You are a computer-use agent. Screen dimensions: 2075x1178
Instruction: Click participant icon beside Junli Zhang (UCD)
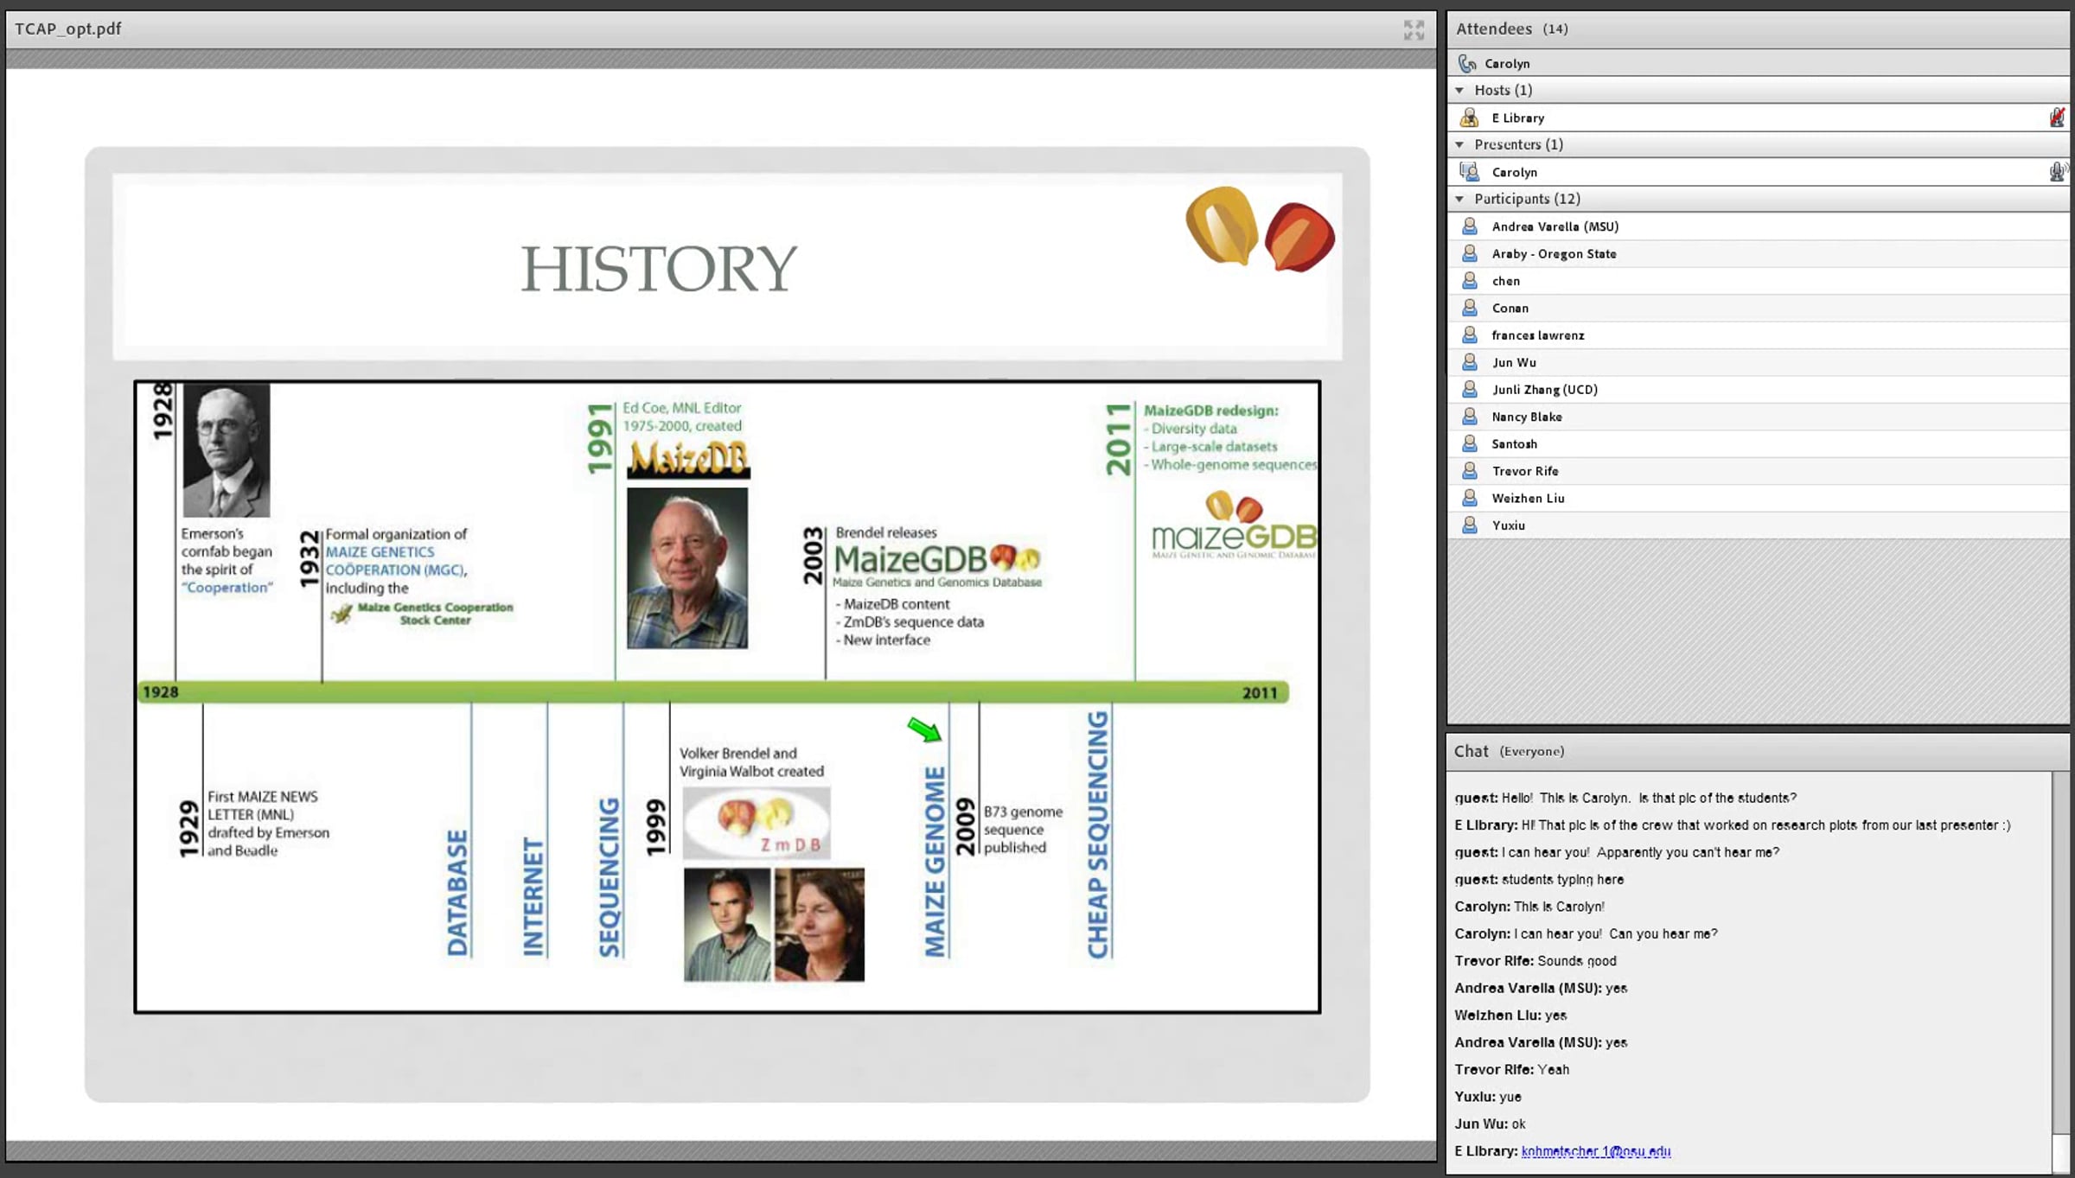(1469, 390)
